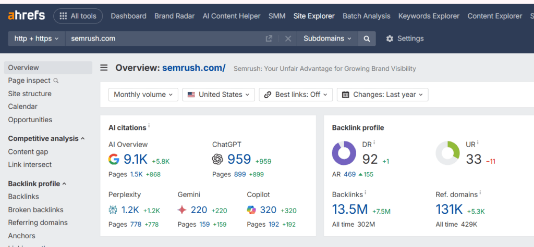This screenshot has height=247, width=534.
Task: Collapse the Backlink profile sidebar section
Action: click(x=37, y=184)
